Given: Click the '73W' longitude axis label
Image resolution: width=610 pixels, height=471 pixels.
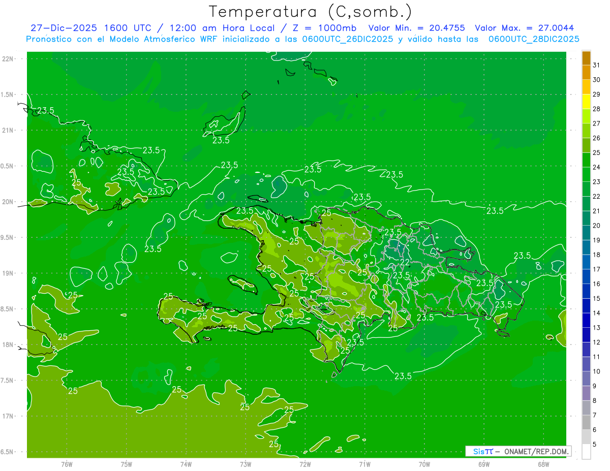Looking at the screenshot, I should [246, 464].
